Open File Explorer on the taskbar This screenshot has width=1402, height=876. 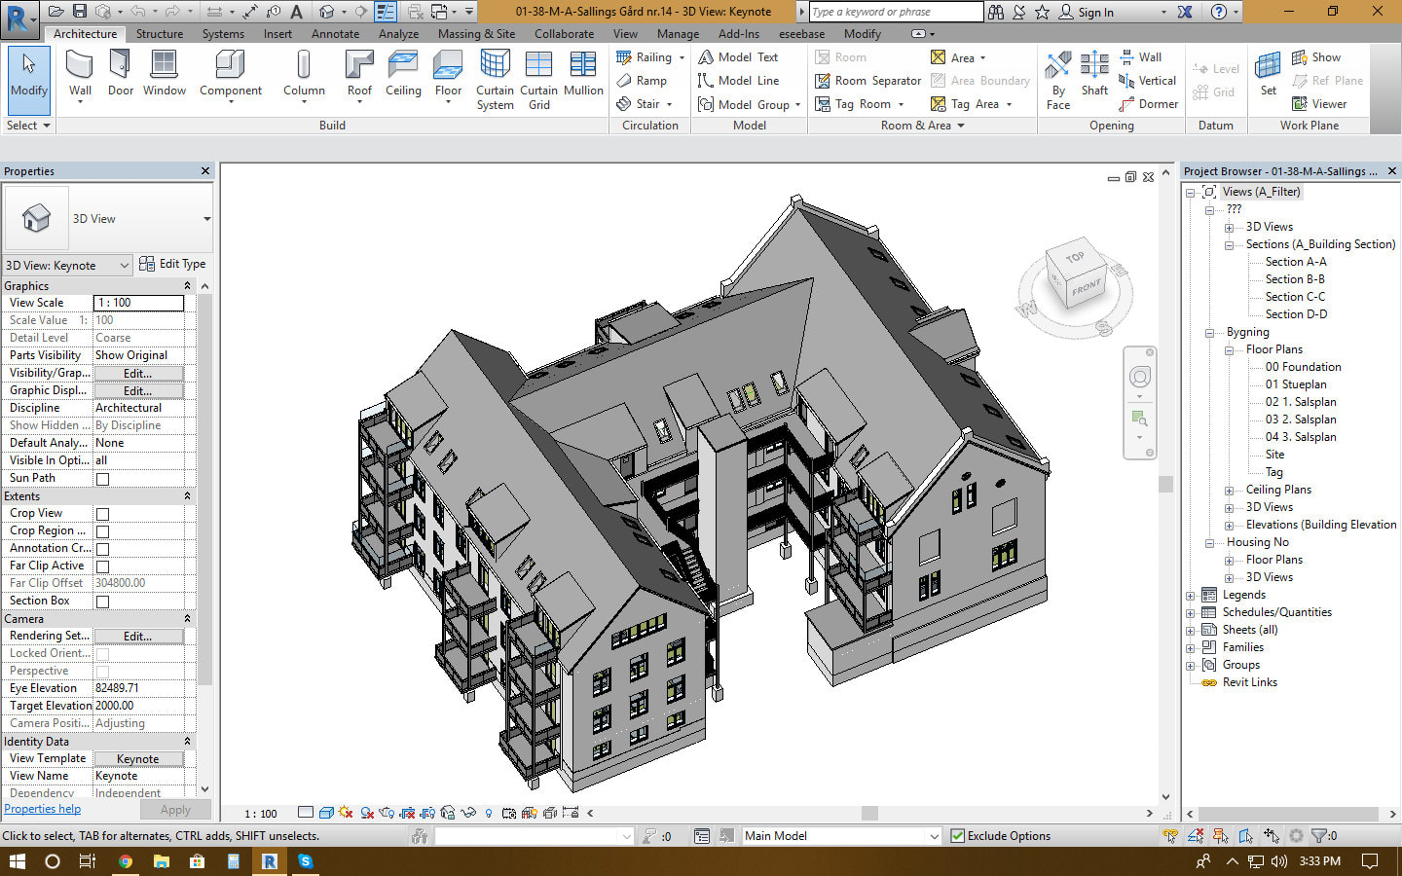pyautogui.click(x=161, y=861)
